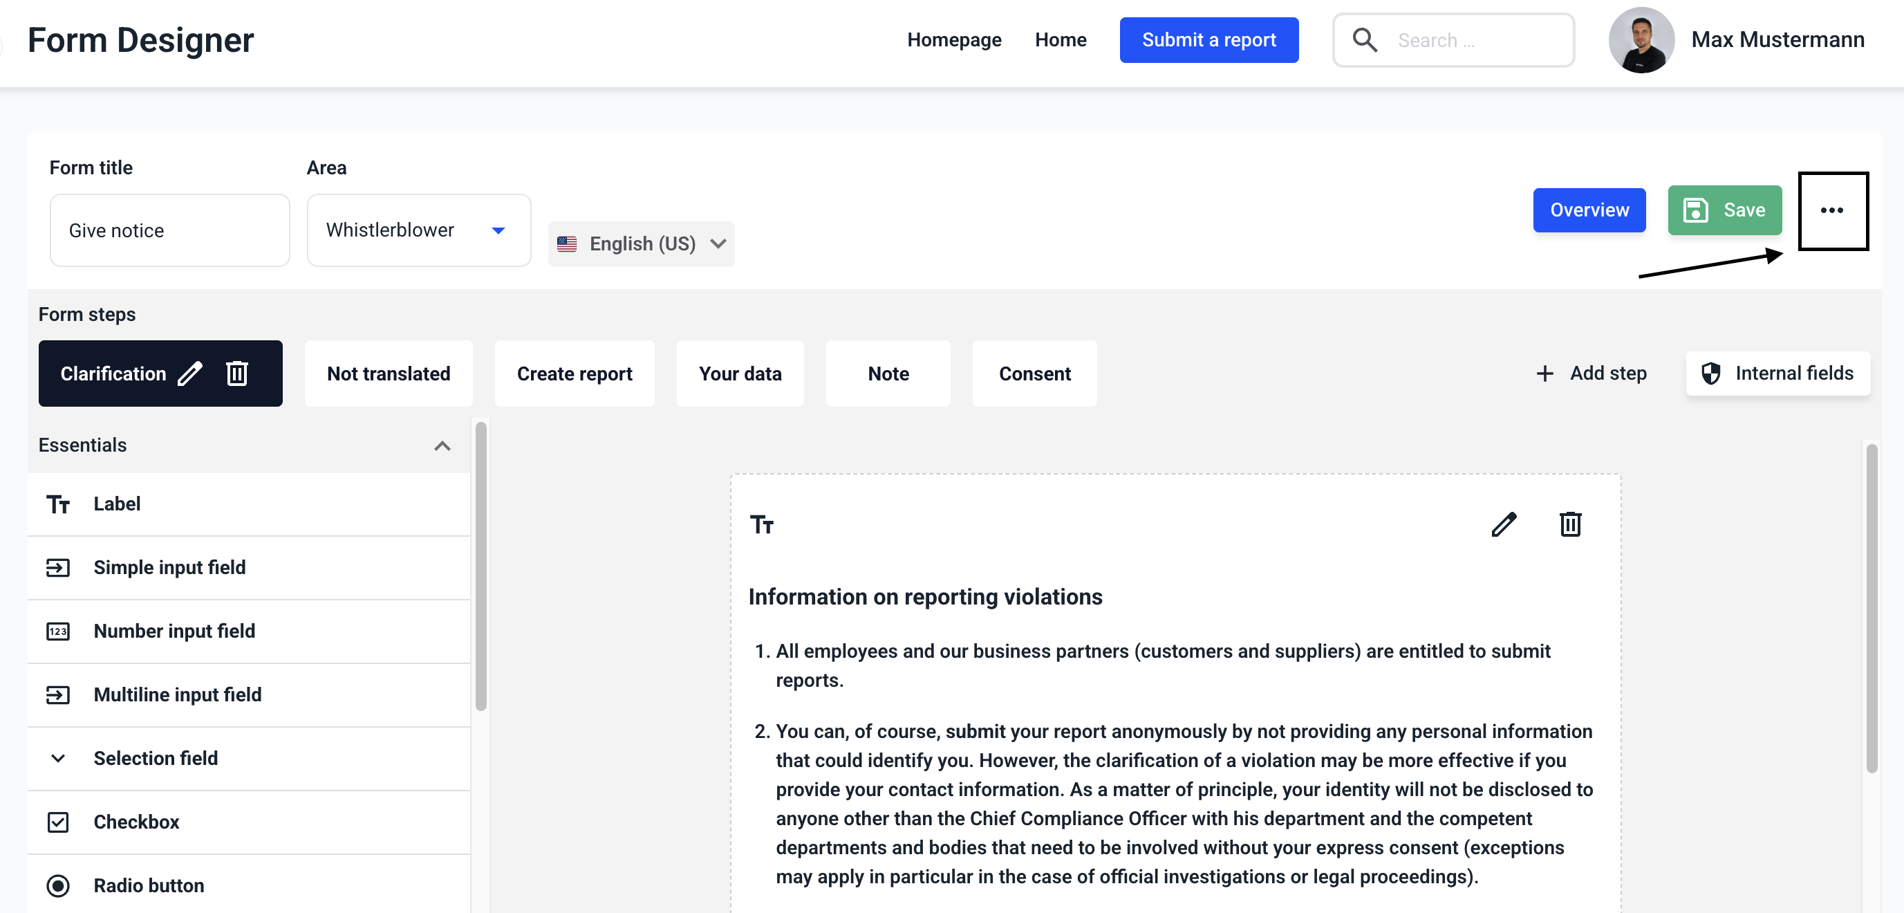Image resolution: width=1904 pixels, height=913 pixels.
Task: Click the Label Tt icon in Essentials
Action: click(57, 504)
